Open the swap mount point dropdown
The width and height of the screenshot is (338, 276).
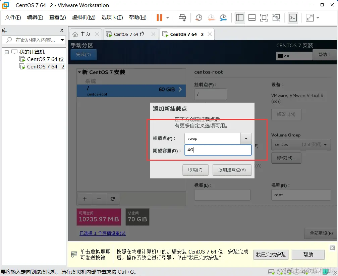click(x=246, y=138)
